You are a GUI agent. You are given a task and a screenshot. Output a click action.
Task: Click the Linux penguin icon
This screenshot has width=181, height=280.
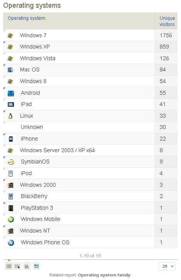click(x=10, y=116)
